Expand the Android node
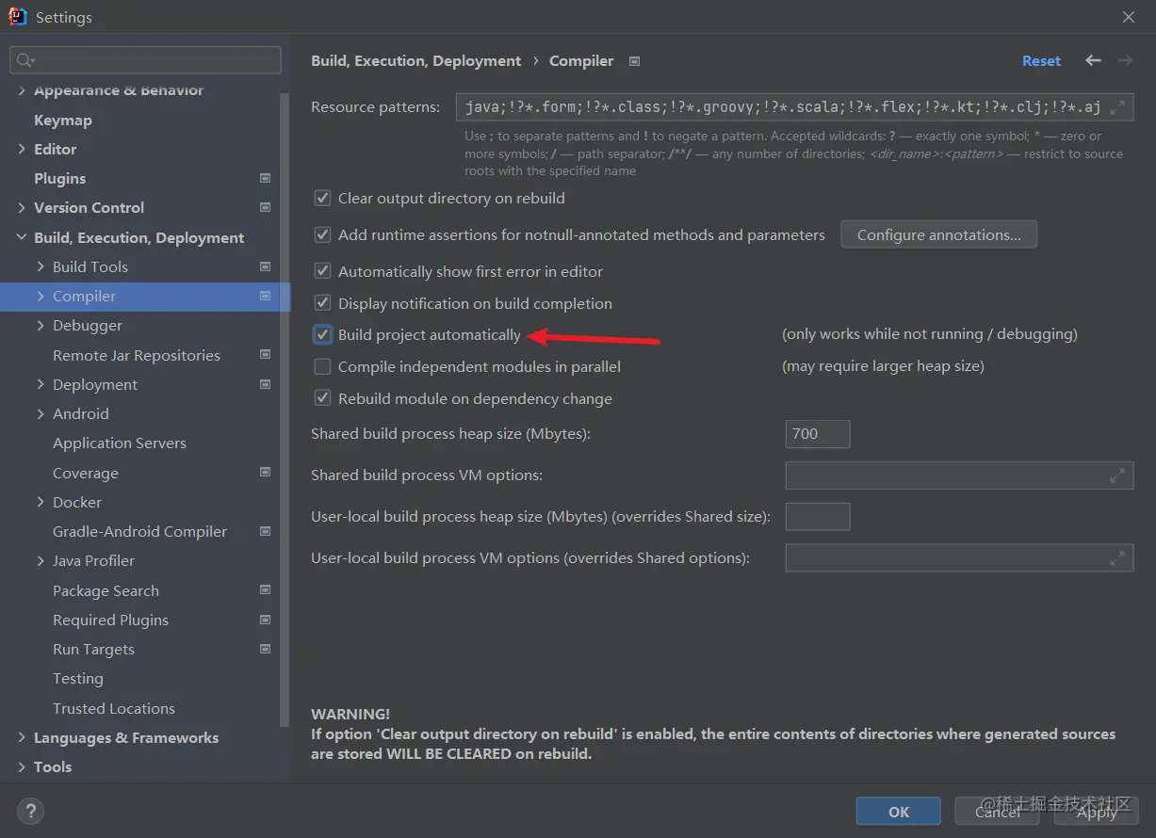This screenshot has height=838, width=1156. [x=41, y=413]
